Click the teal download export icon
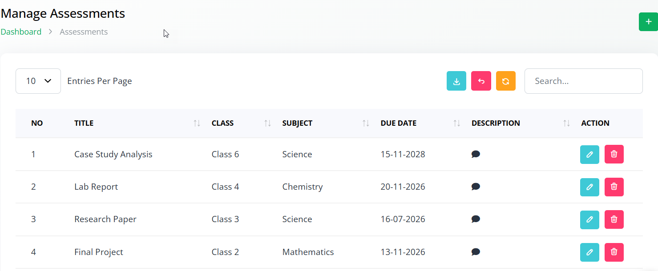Image resolution: width=658 pixels, height=271 pixels. click(x=456, y=81)
